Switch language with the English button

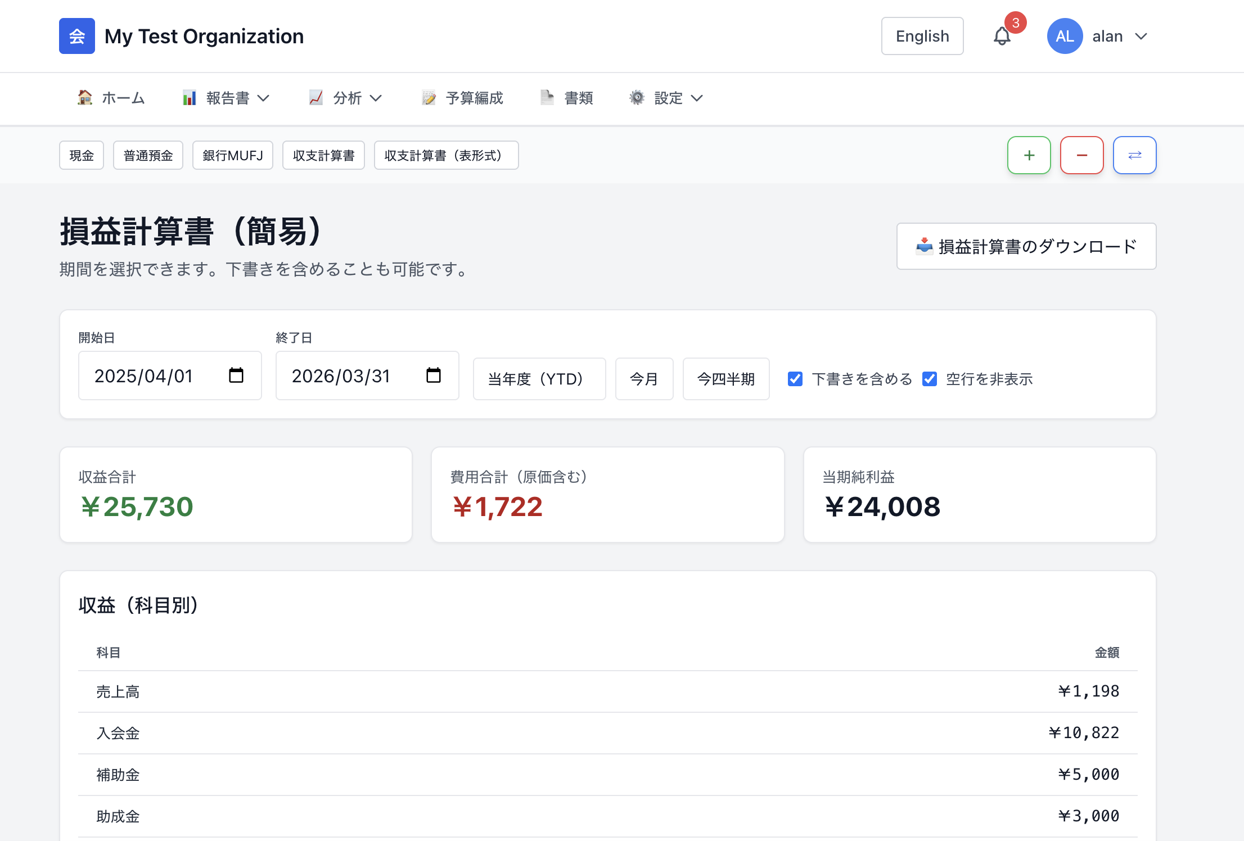(x=922, y=36)
